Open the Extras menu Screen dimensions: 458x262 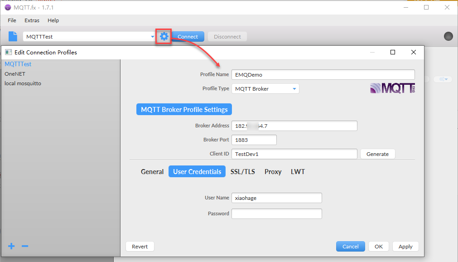click(x=32, y=20)
